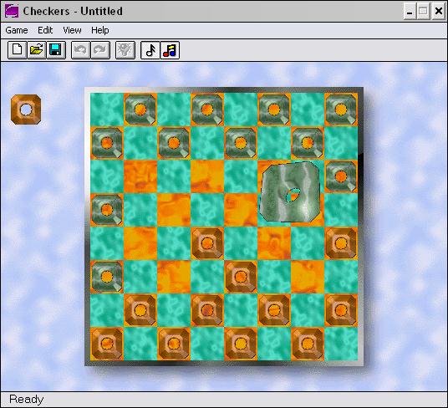Select the brown piece in fifth row center
The image size is (448, 408).
(x=207, y=243)
